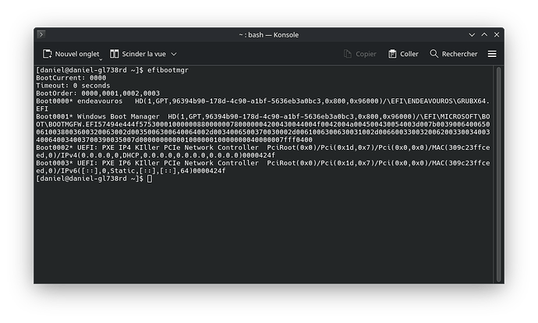Close the Konsole window

click(493, 34)
